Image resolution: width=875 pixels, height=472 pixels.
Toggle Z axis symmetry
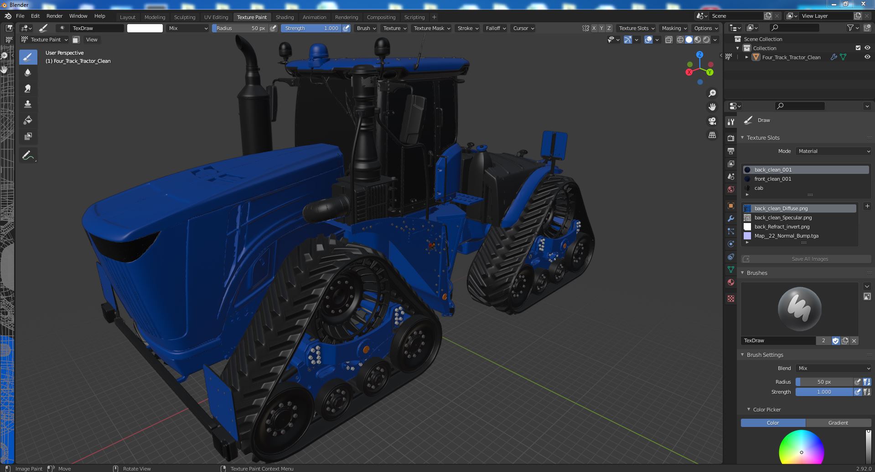(609, 28)
